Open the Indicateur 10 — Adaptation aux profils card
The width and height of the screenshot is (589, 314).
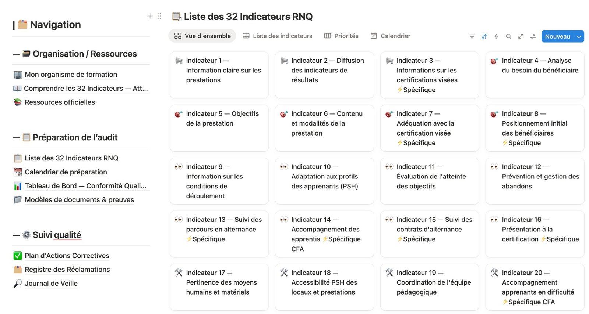324,181
